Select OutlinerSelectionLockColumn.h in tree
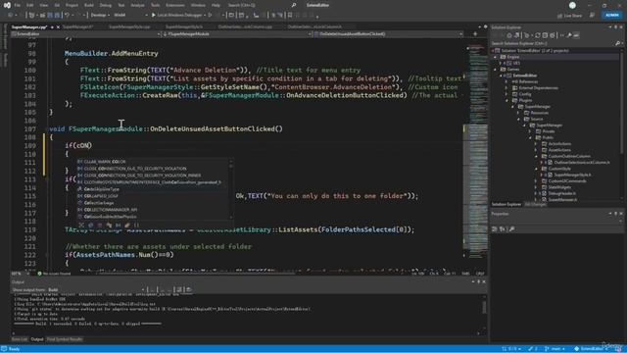The image size is (627, 353). (582, 162)
